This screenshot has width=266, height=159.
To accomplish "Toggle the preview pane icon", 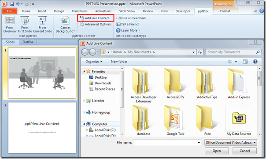I will [x=245, y=61].
